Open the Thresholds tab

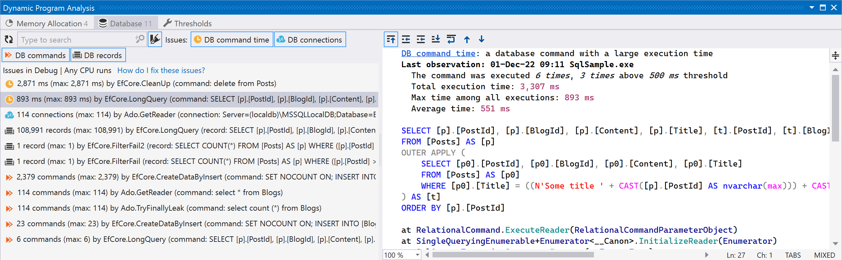[x=188, y=23]
